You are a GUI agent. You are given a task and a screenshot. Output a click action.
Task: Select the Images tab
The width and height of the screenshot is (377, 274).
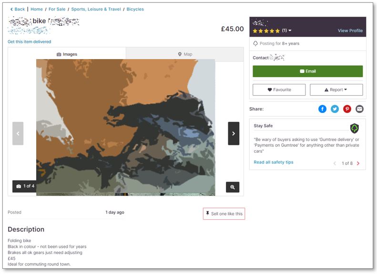[67, 54]
